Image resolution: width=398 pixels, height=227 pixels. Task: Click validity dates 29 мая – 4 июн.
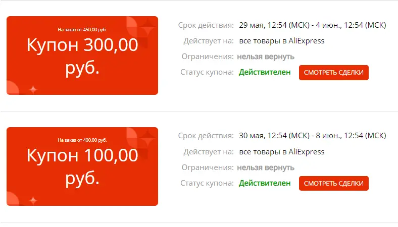point(313,25)
